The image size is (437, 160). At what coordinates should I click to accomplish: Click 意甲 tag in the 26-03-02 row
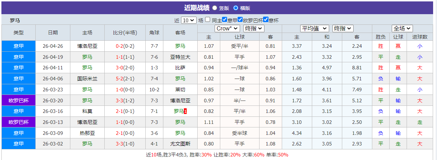pos(19,144)
